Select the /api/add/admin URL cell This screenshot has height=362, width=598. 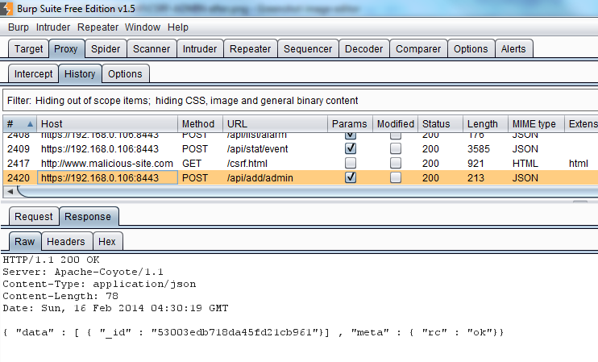coord(260,177)
